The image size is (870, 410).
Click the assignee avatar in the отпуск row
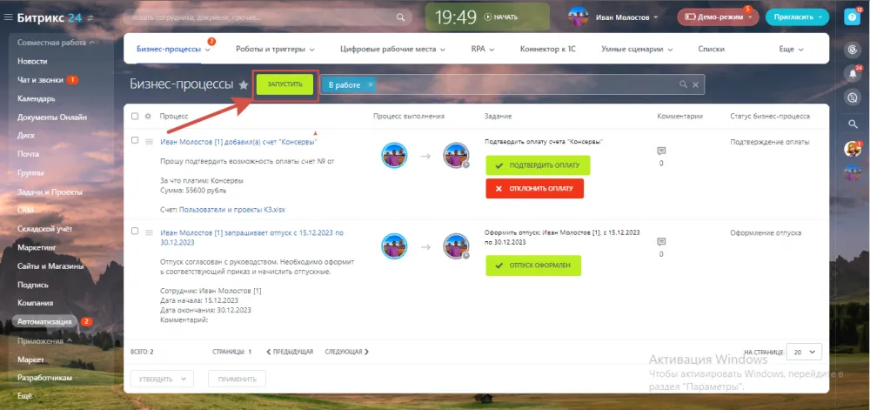456,246
